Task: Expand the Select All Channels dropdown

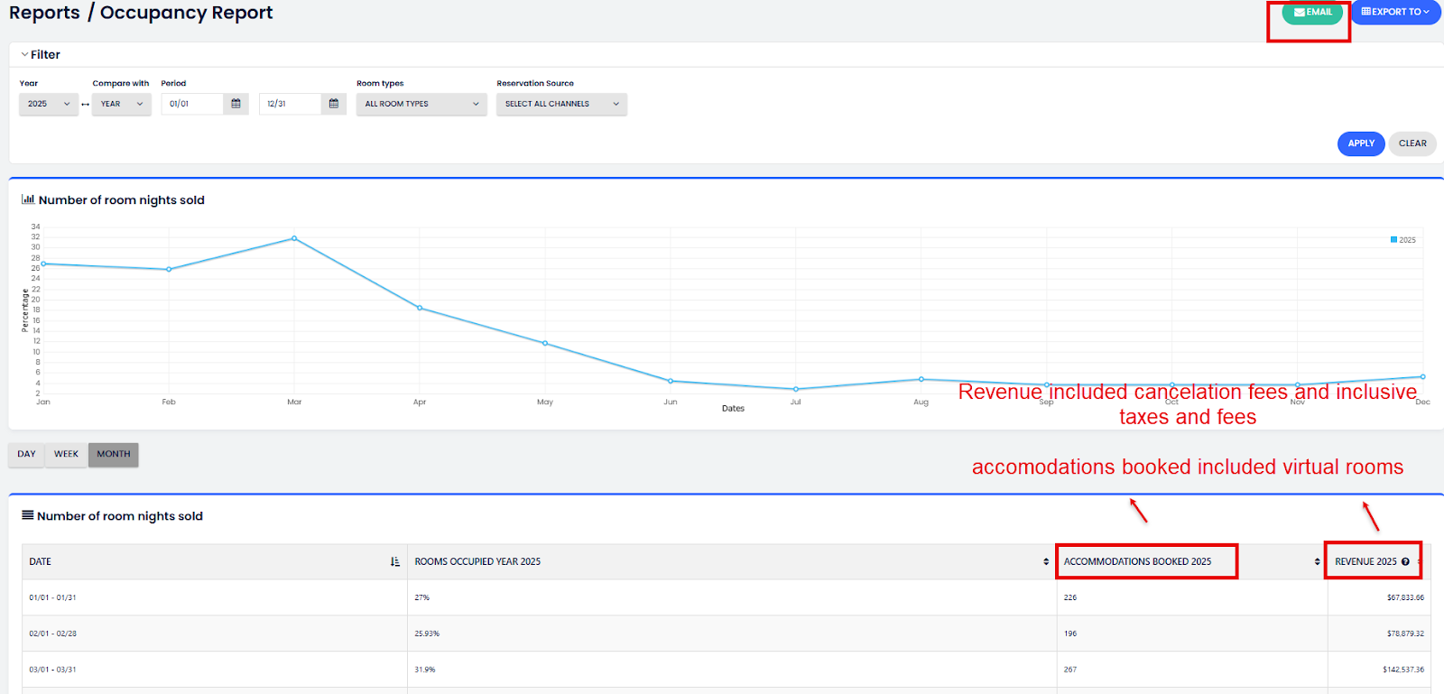Action: click(560, 104)
